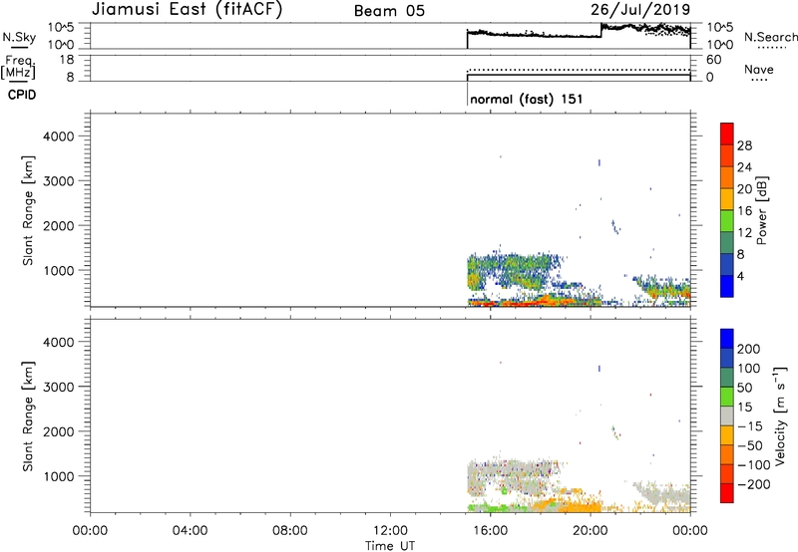This screenshot has height=552, width=798.
Task: Pick the green 15–50 Velocity swatch
Action: [727, 397]
